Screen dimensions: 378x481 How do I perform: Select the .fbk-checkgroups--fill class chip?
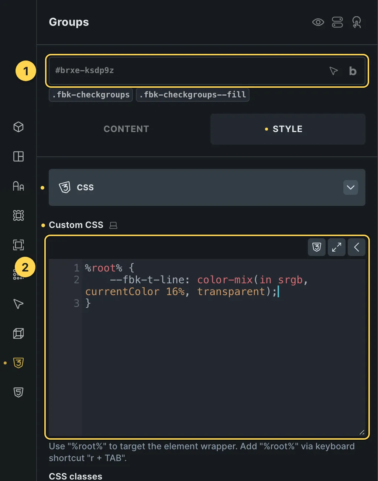[193, 95]
